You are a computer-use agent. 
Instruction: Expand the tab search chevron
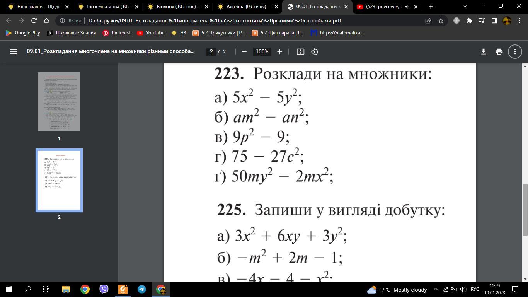click(x=465, y=6)
